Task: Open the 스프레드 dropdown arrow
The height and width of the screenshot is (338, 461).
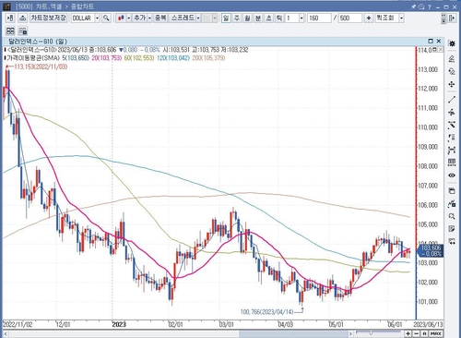Action: (198, 18)
